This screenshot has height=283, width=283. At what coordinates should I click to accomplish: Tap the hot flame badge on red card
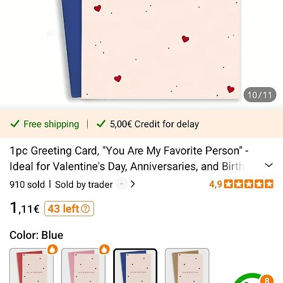(53, 250)
